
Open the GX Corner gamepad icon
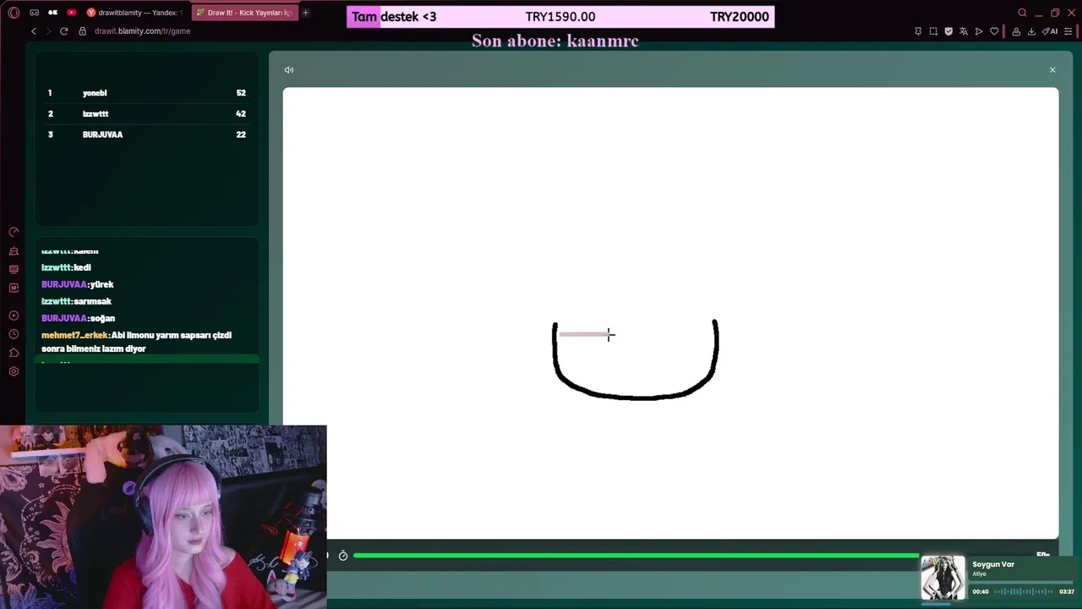click(x=34, y=13)
